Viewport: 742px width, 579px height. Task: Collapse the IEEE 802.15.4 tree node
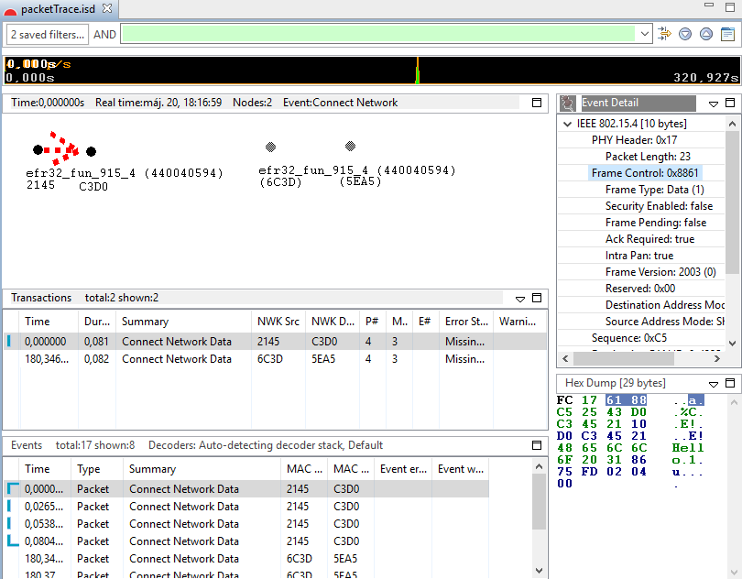(567, 124)
